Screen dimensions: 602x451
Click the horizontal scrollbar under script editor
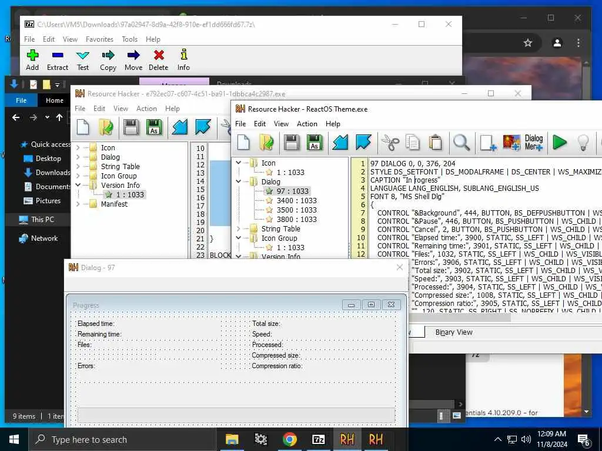(x=460, y=318)
